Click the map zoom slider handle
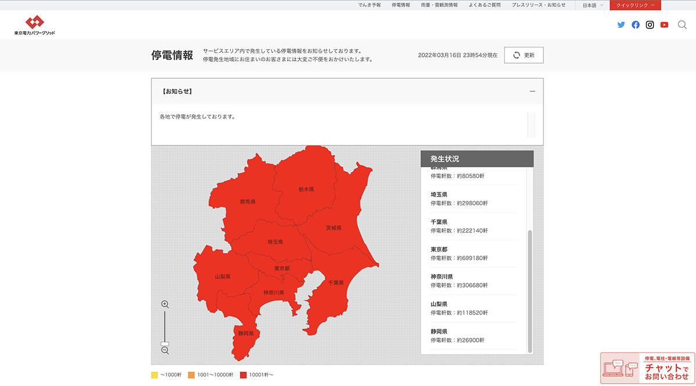Screen dimensions: 696x386 pos(165,344)
